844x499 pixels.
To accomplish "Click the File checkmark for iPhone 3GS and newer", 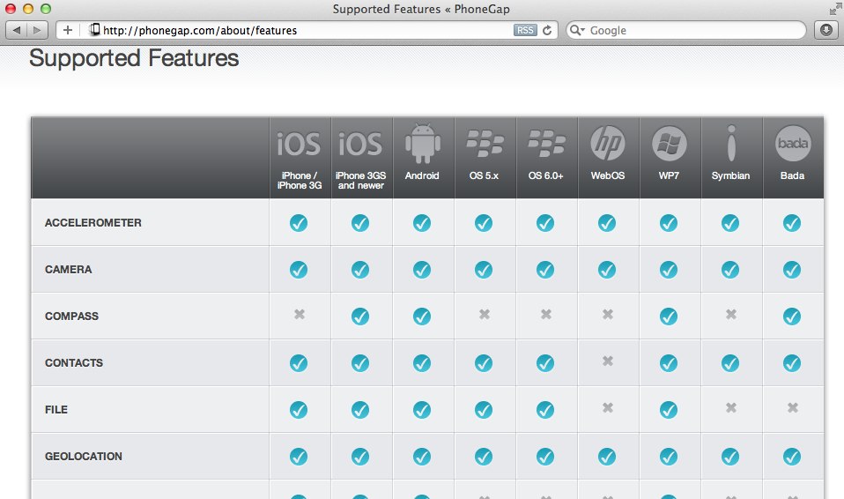I will point(360,410).
